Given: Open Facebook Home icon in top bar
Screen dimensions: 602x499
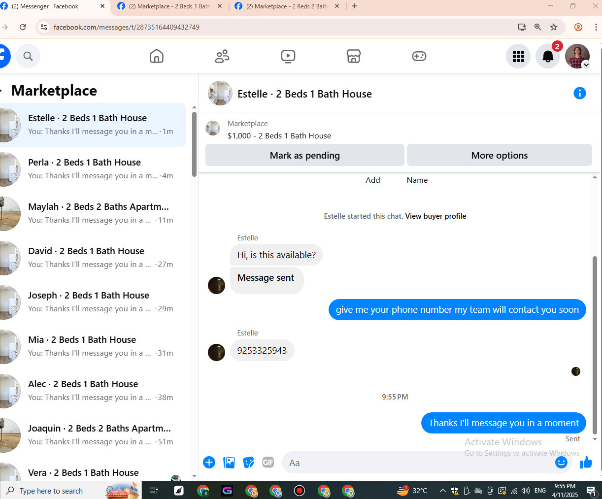Looking at the screenshot, I should pyautogui.click(x=157, y=56).
